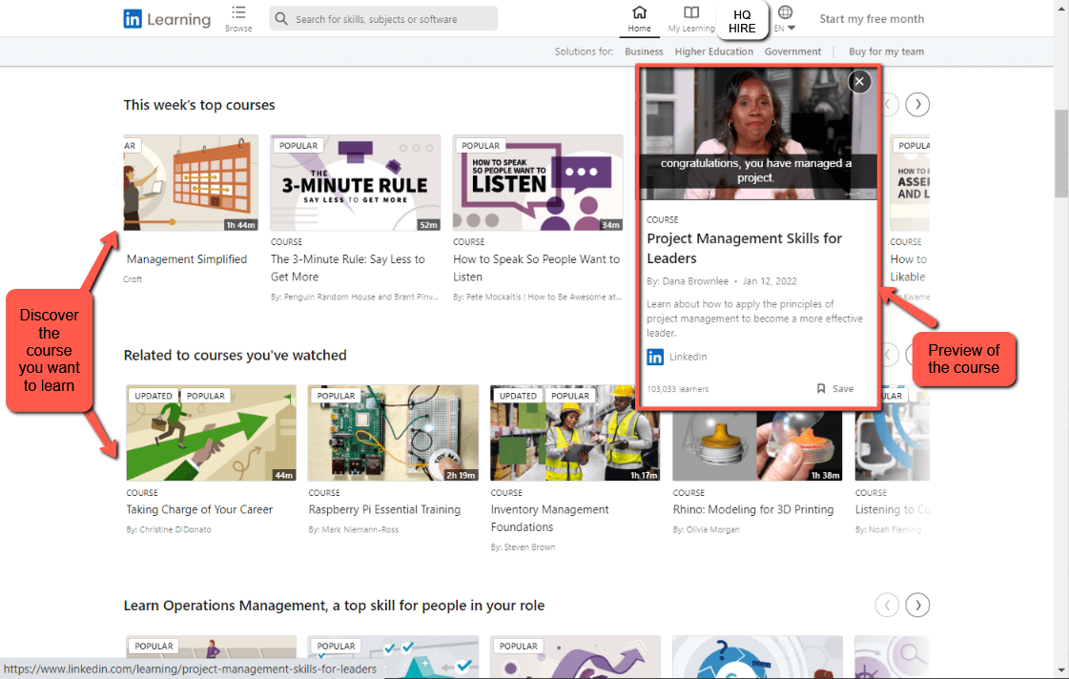Click the search magnifier icon
Image resolution: width=1069 pixels, height=679 pixels.
279,18
